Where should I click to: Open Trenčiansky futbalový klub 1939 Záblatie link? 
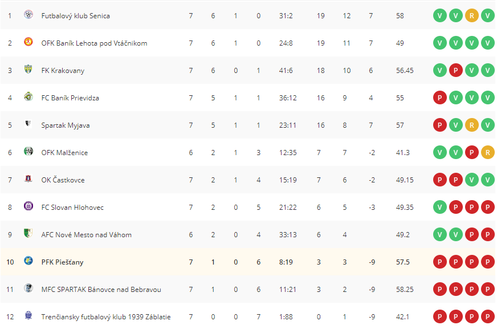tap(106, 317)
